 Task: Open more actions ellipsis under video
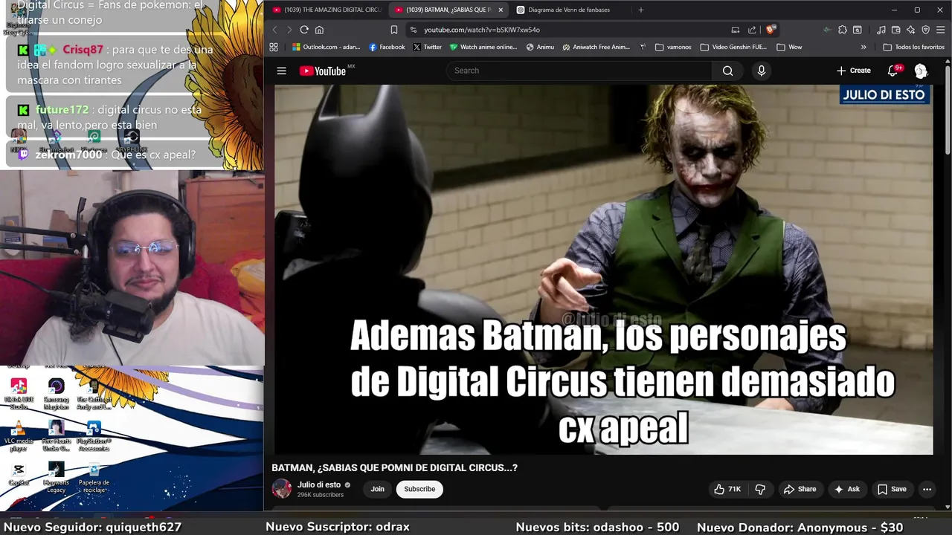[x=927, y=489]
